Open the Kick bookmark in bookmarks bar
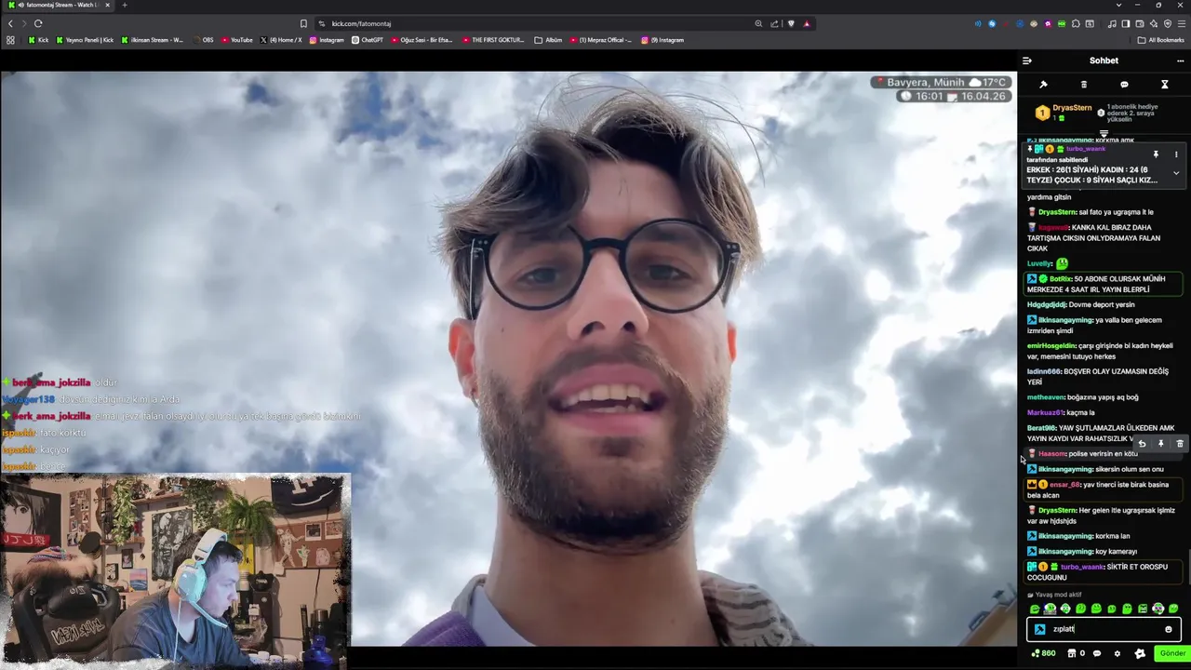The width and height of the screenshot is (1191, 670). [x=38, y=40]
